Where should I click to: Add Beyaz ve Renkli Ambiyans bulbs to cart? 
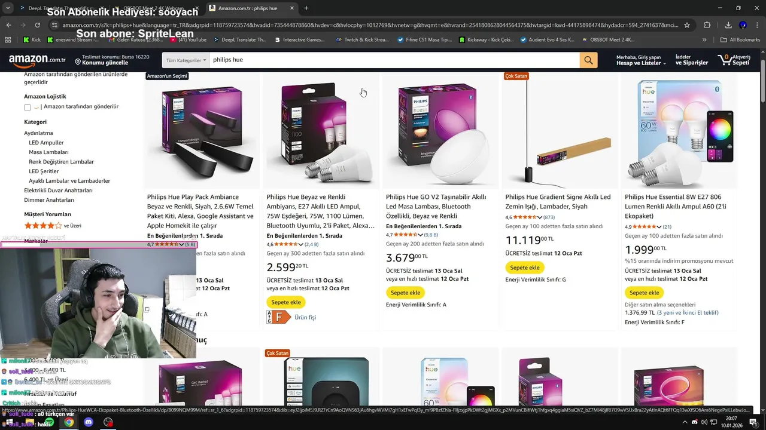[x=286, y=302]
